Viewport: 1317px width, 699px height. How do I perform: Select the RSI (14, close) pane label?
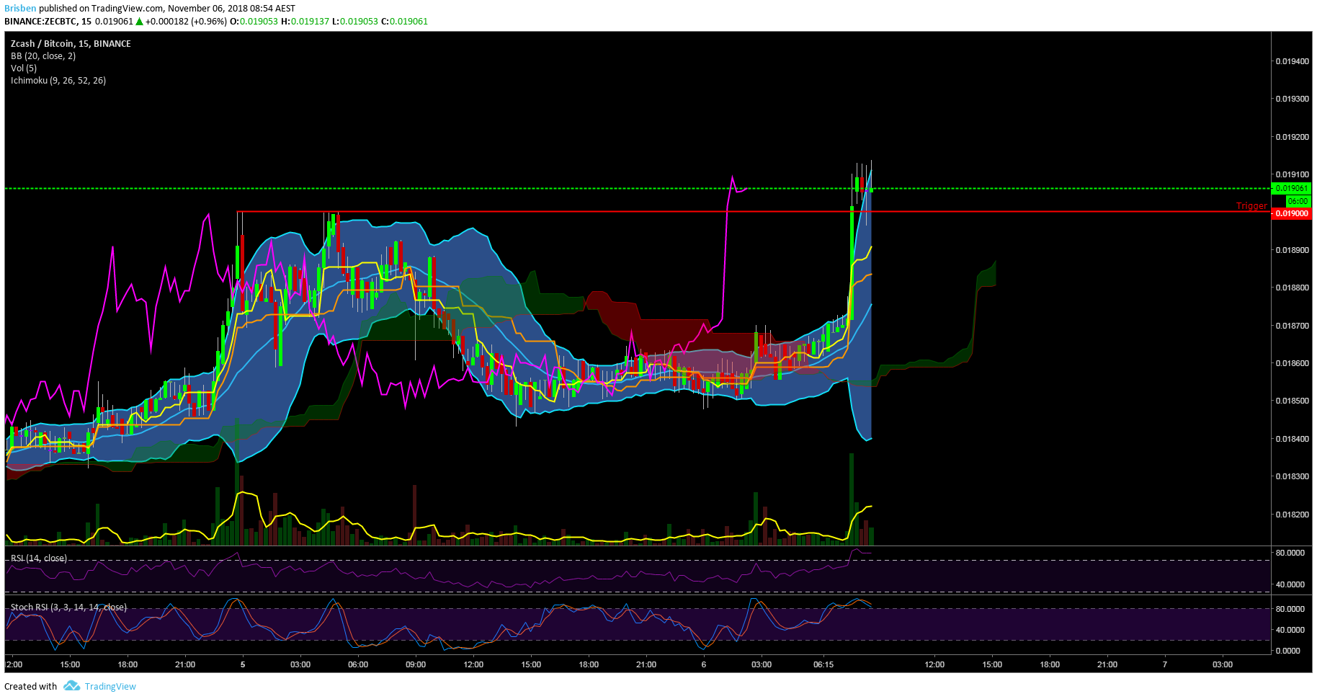[x=39, y=558]
